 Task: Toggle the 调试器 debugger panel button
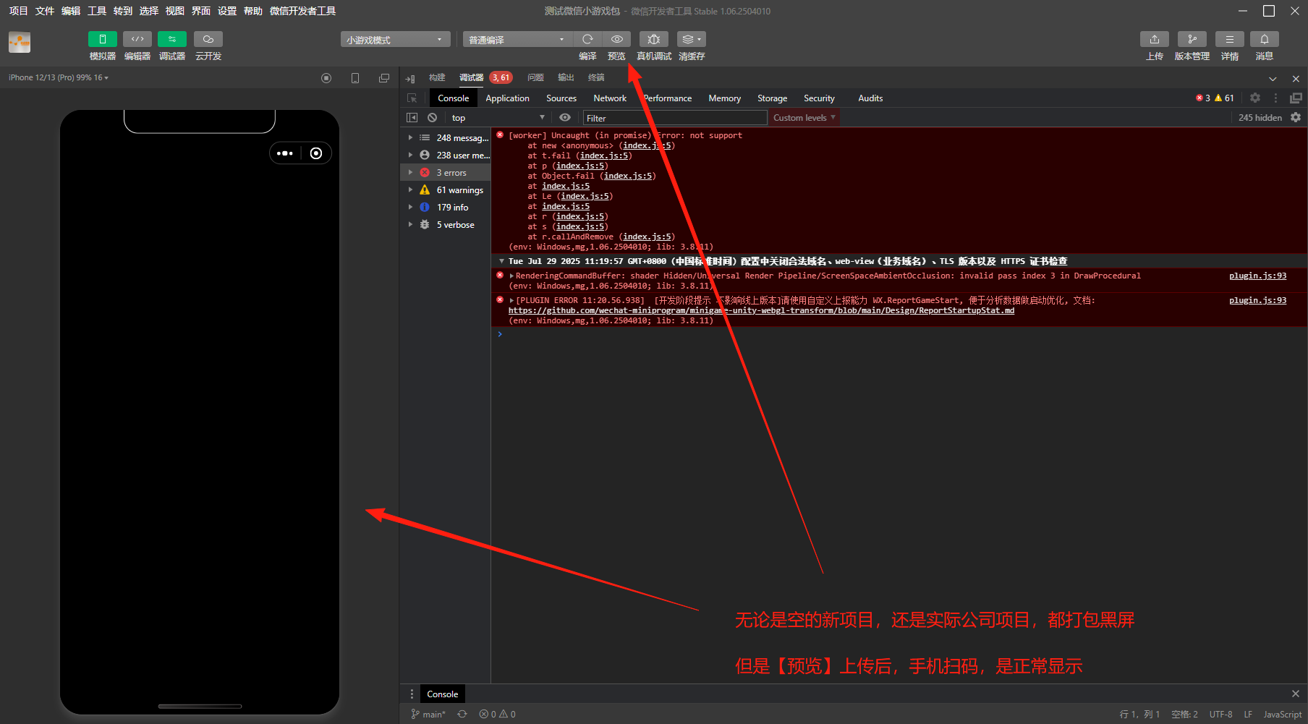point(172,39)
